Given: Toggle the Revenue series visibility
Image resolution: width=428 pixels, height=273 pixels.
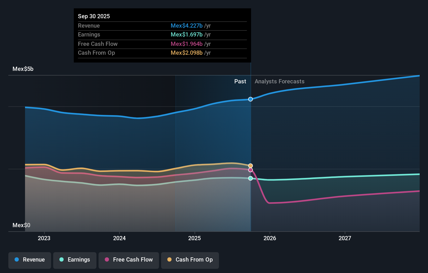Looking at the screenshot, I should pyautogui.click(x=29, y=260).
